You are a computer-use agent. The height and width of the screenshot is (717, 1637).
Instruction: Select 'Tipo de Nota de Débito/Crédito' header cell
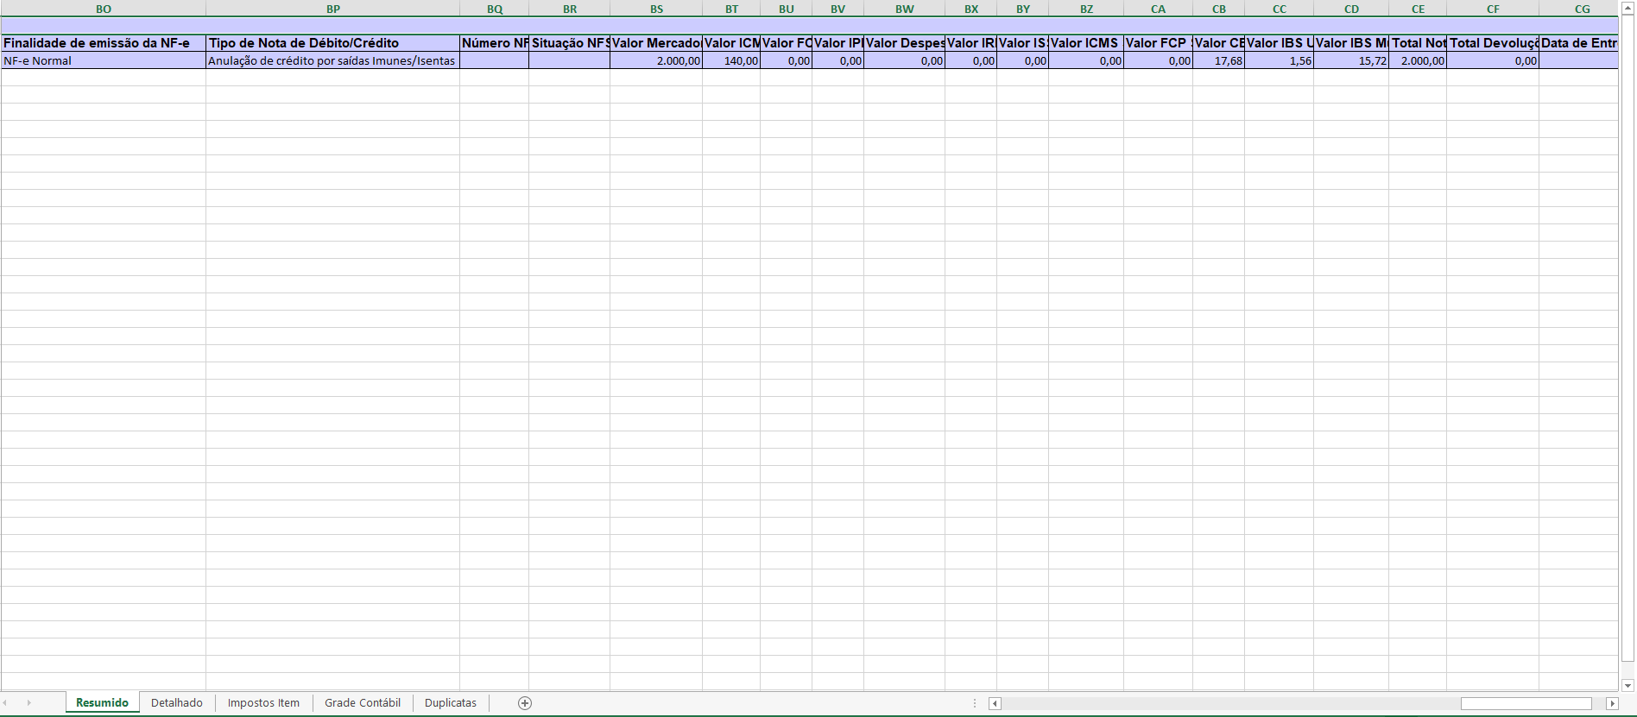click(333, 43)
